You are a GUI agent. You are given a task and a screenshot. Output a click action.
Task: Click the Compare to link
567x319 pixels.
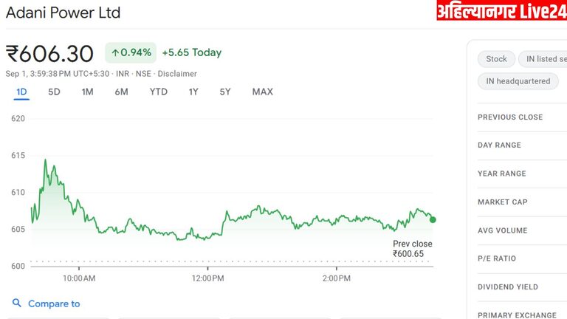54,303
